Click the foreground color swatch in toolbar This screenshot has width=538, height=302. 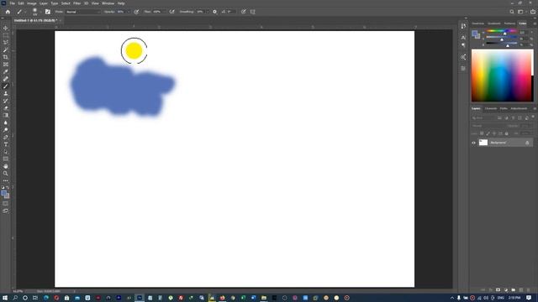(x=3, y=194)
